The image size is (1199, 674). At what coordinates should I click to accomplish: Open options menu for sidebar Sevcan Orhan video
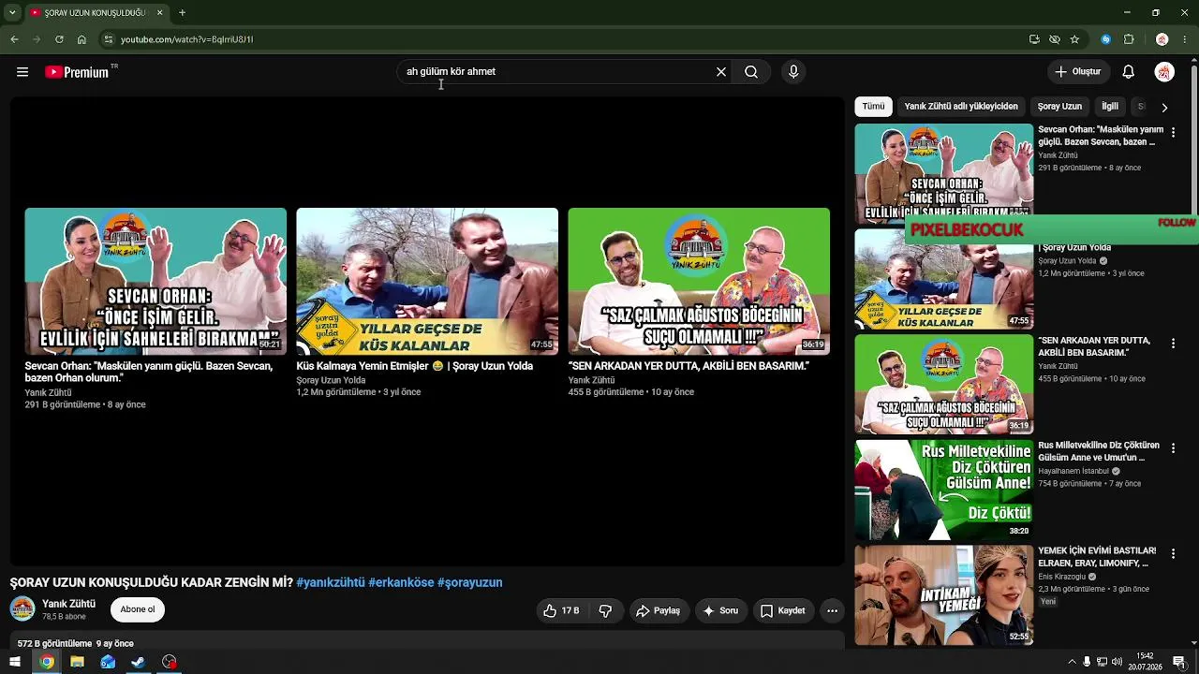tap(1173, 133)
